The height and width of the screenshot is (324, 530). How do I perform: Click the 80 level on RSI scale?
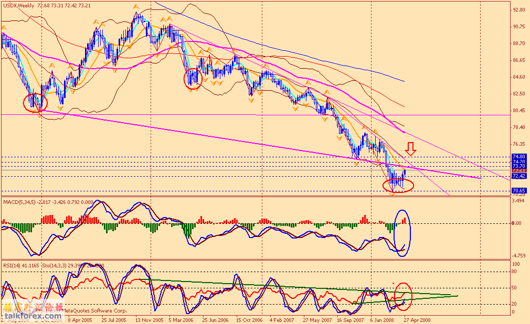[514, 271]
